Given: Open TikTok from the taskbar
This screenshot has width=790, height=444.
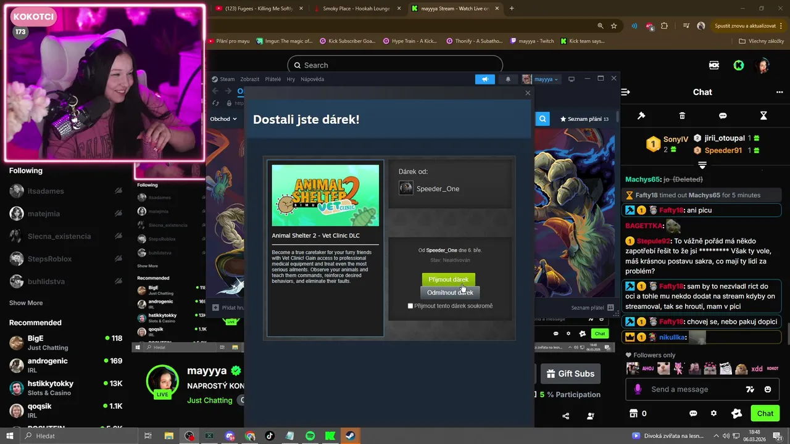Looking at the screenshot, I should (270, 436).
